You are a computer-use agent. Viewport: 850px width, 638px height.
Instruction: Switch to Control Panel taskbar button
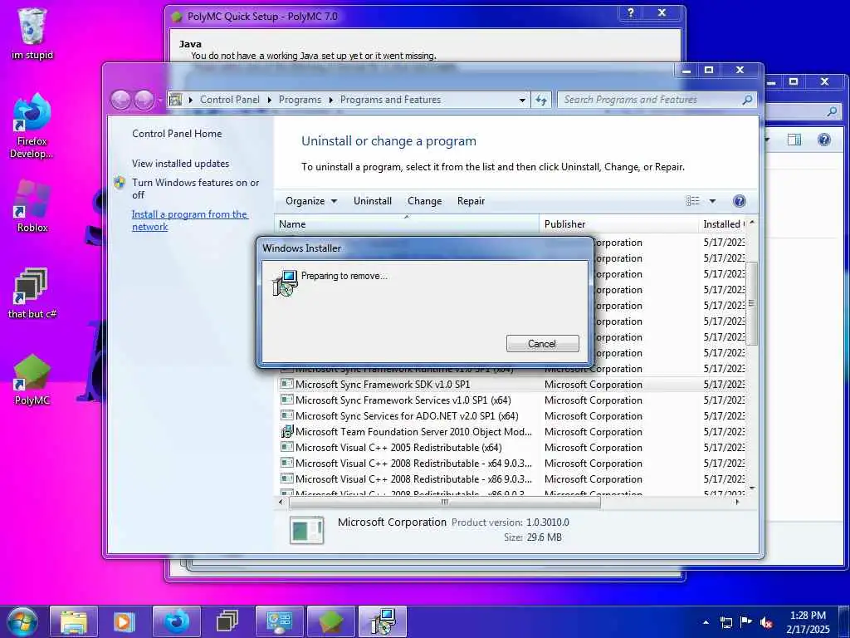coord(279,621)
